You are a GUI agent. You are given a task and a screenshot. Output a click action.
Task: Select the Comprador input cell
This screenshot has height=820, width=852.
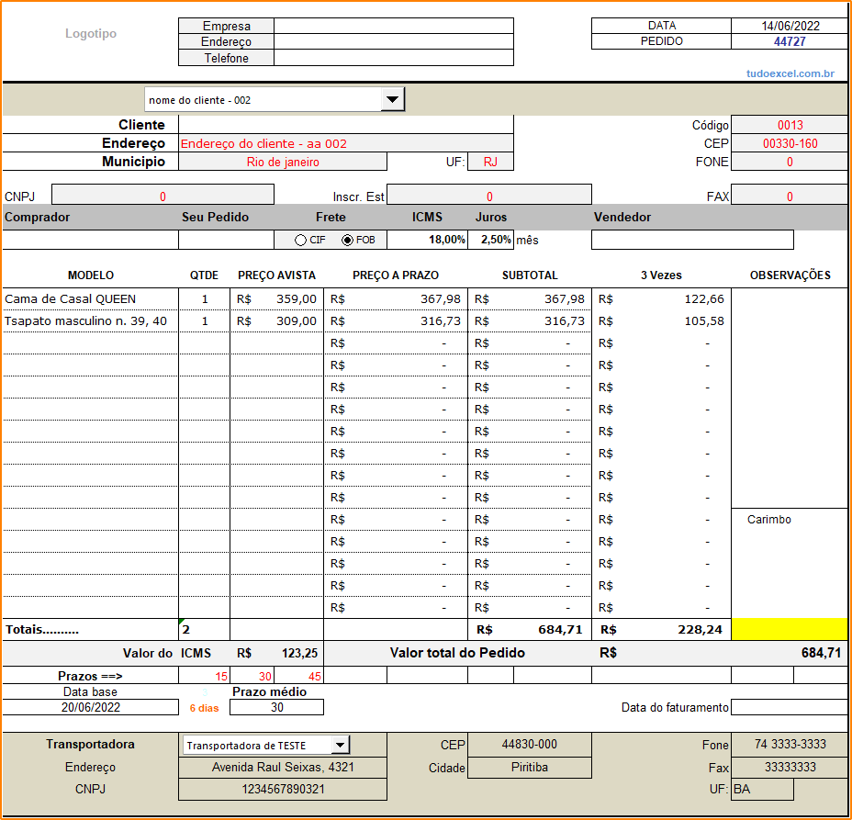[90, 240]
